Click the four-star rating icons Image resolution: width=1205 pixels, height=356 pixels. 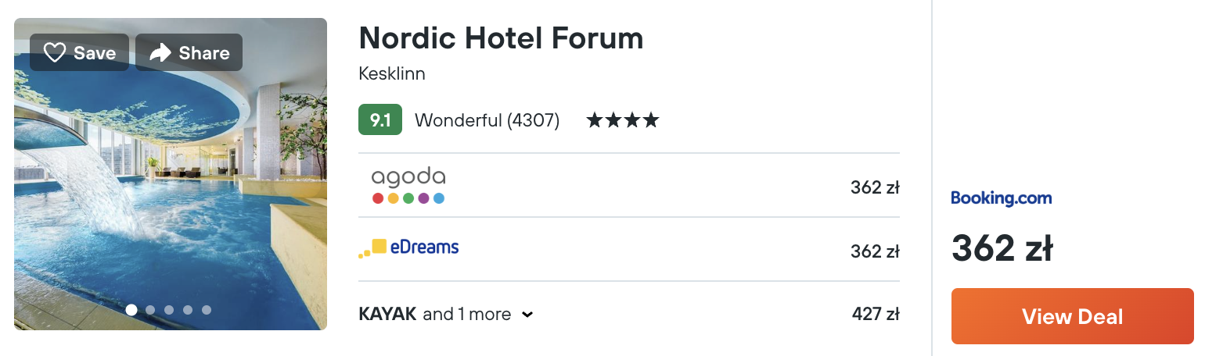623,121
